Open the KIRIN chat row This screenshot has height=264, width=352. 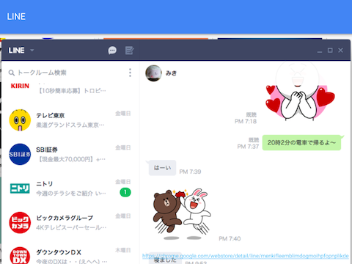coord(70,88)
